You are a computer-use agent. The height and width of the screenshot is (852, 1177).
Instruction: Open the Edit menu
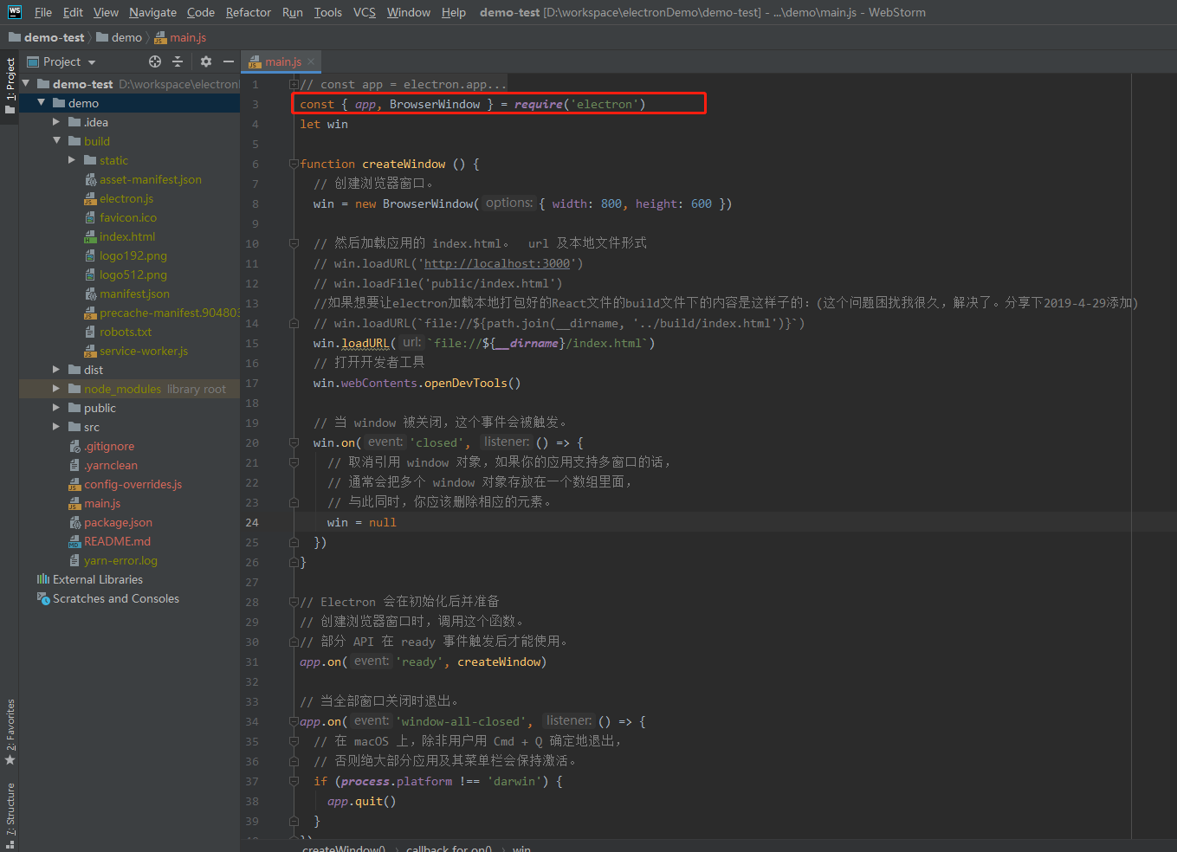click(x=74, y=12)
